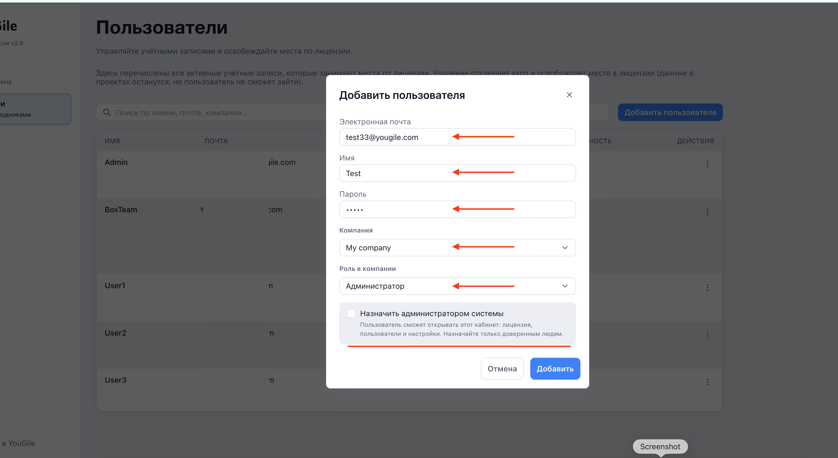Click the Электронная почта input field

tap(457, 137)
